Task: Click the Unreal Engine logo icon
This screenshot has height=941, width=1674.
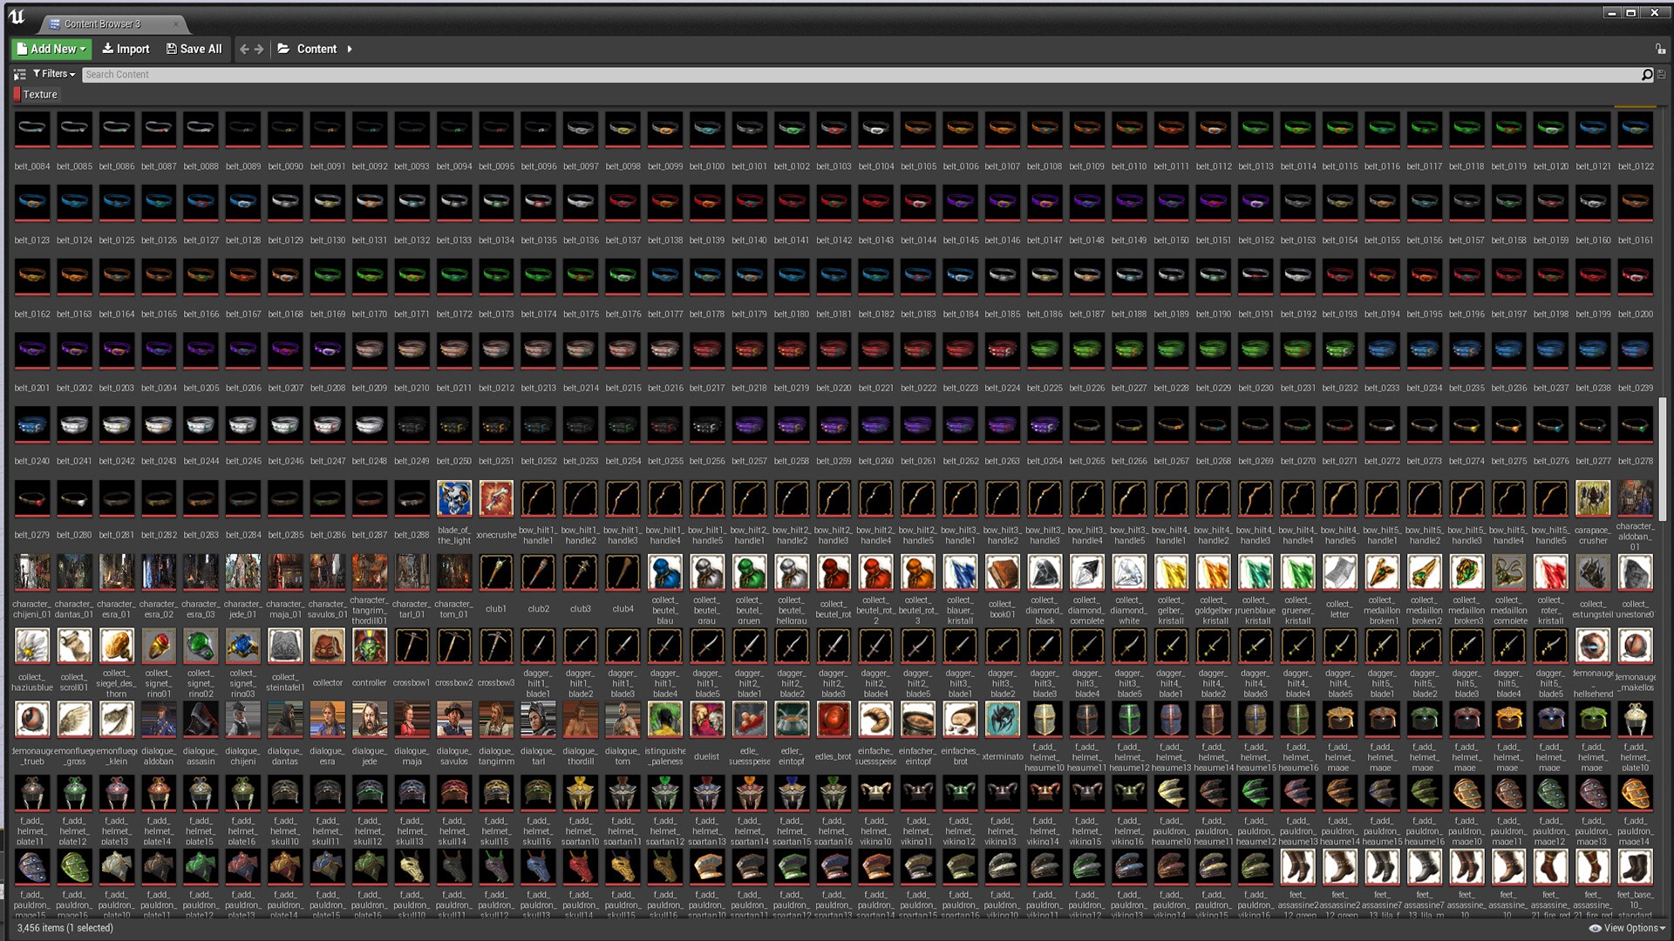Action: tap(17, 14)
